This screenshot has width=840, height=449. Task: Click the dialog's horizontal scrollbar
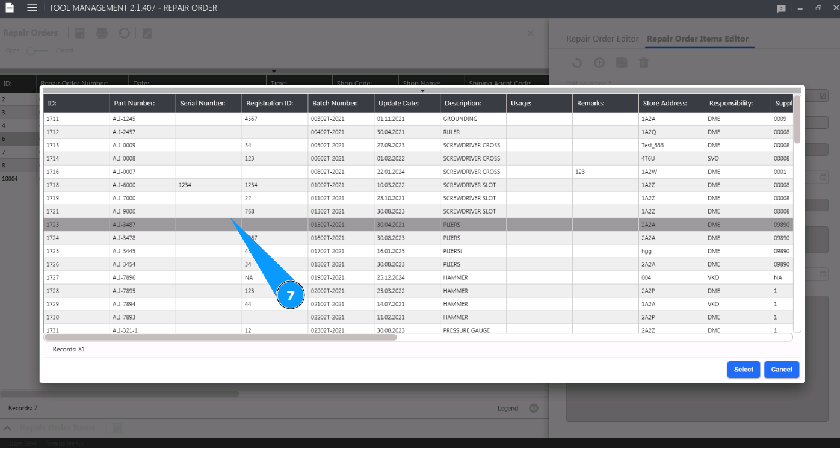(x=220, y=338)
